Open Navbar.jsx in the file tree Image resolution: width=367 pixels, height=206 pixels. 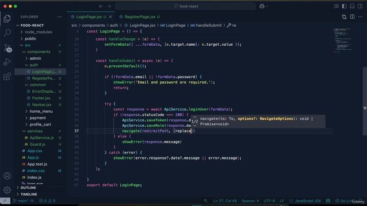pyautogui.click(x=40, y=105)
